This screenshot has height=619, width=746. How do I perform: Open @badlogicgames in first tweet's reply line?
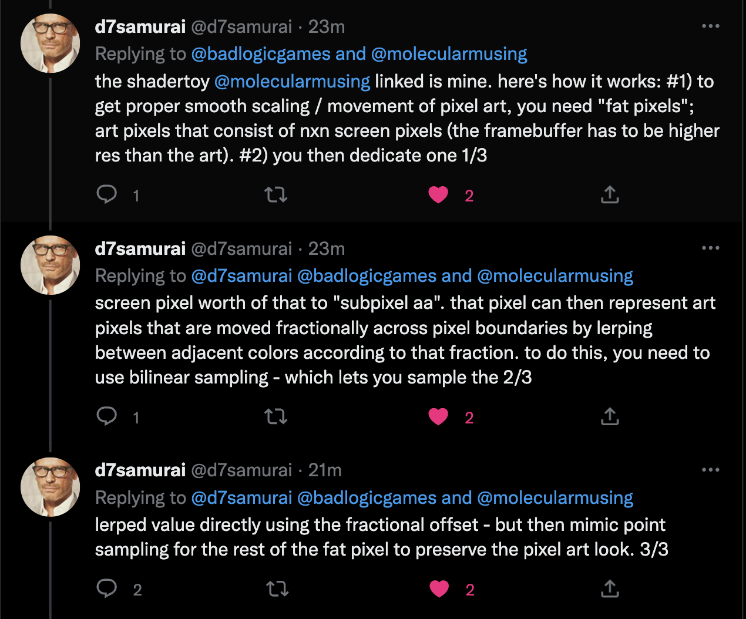[261, 54]
